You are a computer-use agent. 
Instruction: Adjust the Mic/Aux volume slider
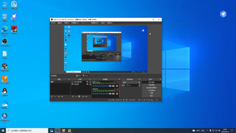click(x=102, y=86)
